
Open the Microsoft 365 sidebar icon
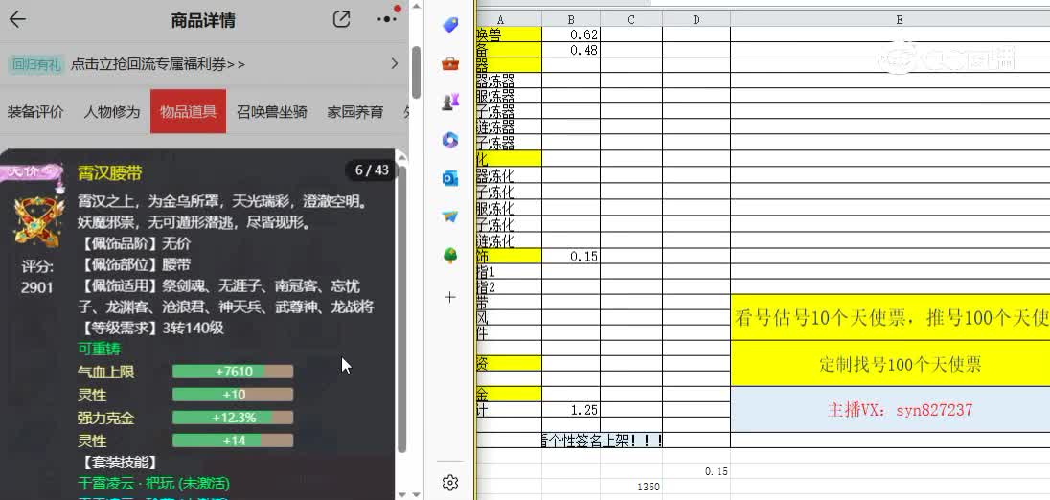click(450, 140)
